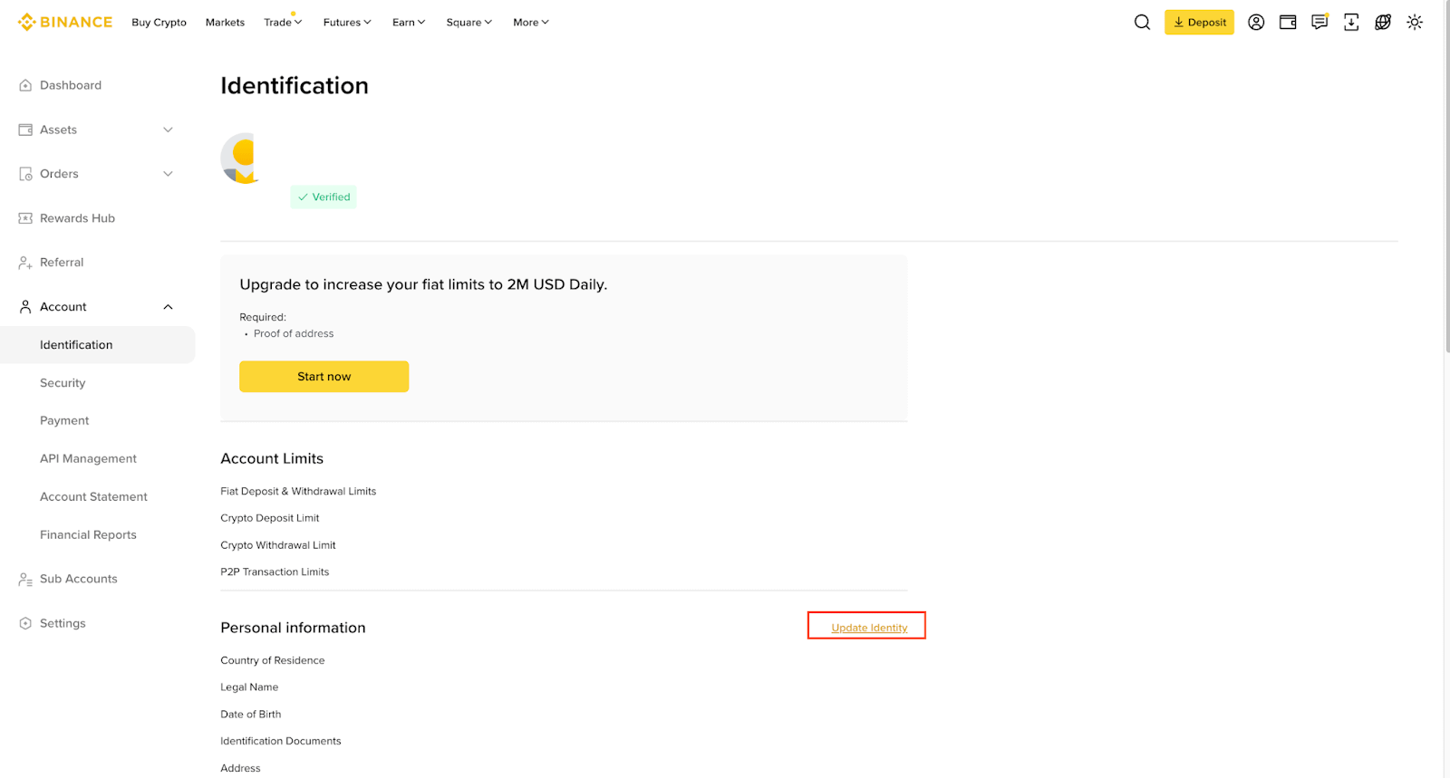The height and width of the screenshot is (778, 1450).
Task: Expand the Assets sidebar section
Action: coord(168,130)
